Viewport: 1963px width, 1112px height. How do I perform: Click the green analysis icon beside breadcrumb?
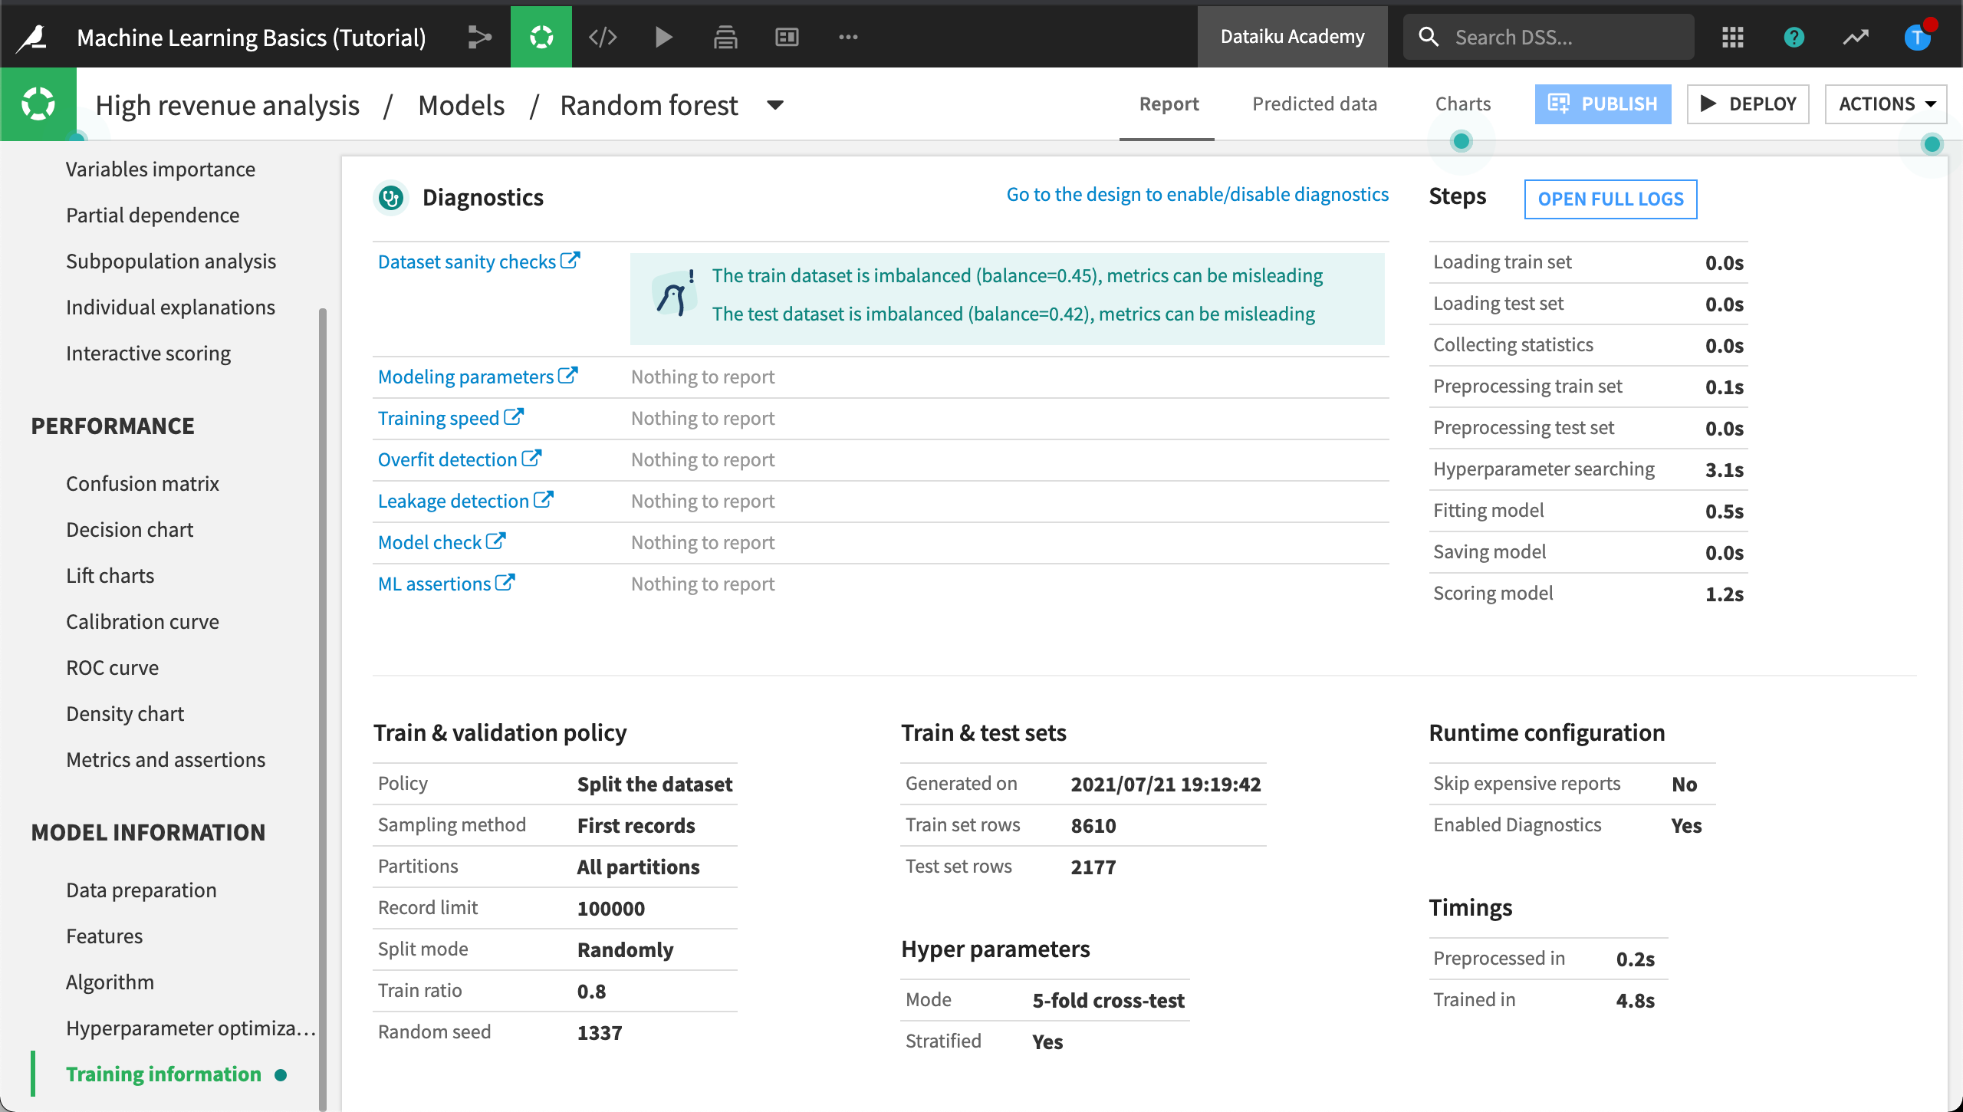(x=38, y=104)
